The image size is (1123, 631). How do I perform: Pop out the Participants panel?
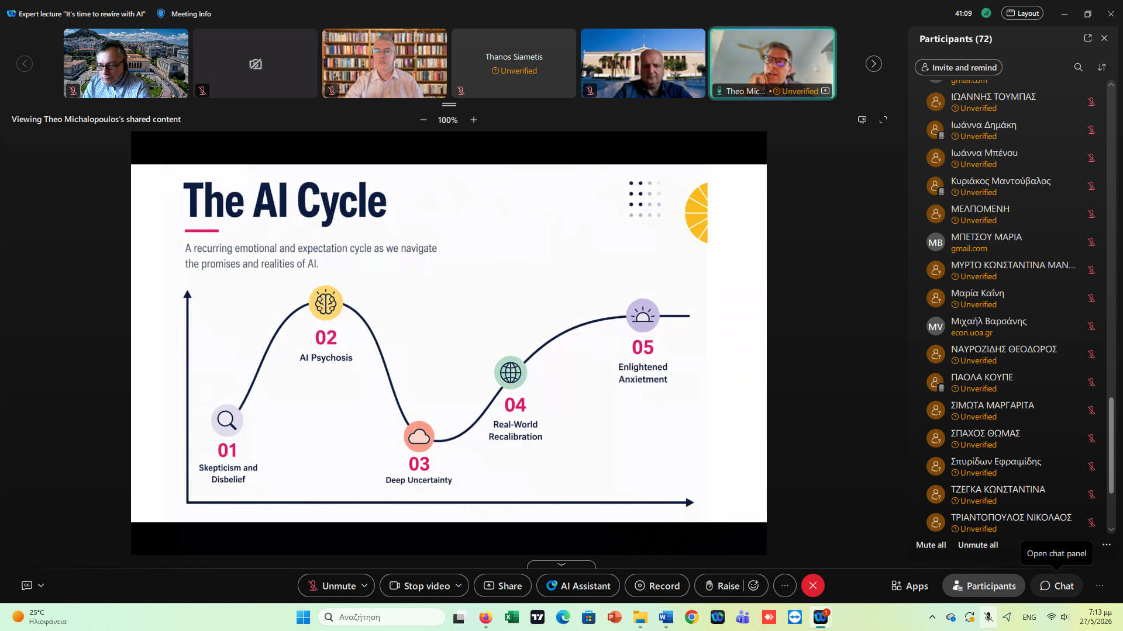[x=1088, y=38]
